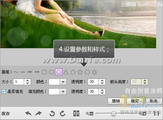Select the rounded rectangle shape brush
Screen dimensions: 163x120
tap(52, 72)
